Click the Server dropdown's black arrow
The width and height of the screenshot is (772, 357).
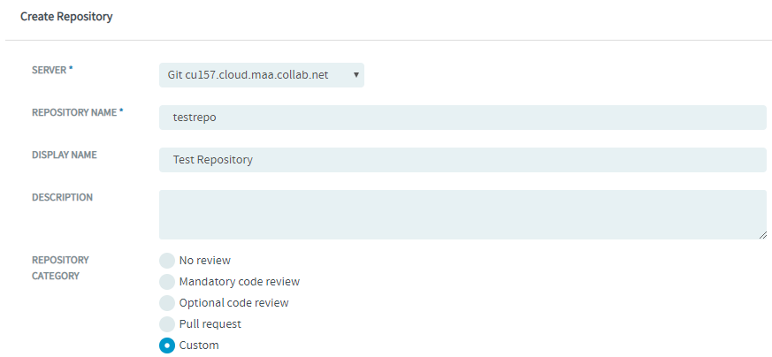pyautogui.click(x=356, y=75)
